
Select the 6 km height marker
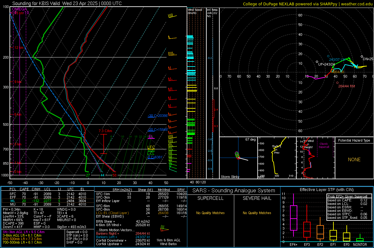(x=18, y=114)
